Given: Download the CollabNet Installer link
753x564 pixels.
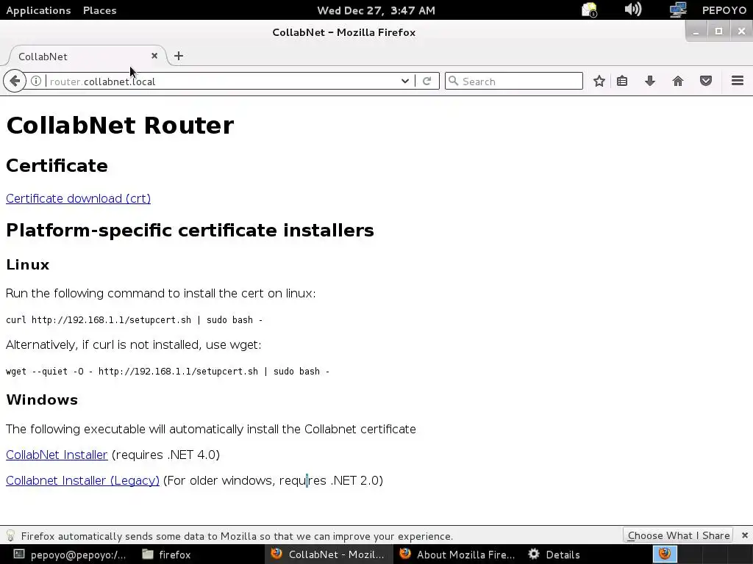Looking at the screenshot, I should (x=57, y=455).
